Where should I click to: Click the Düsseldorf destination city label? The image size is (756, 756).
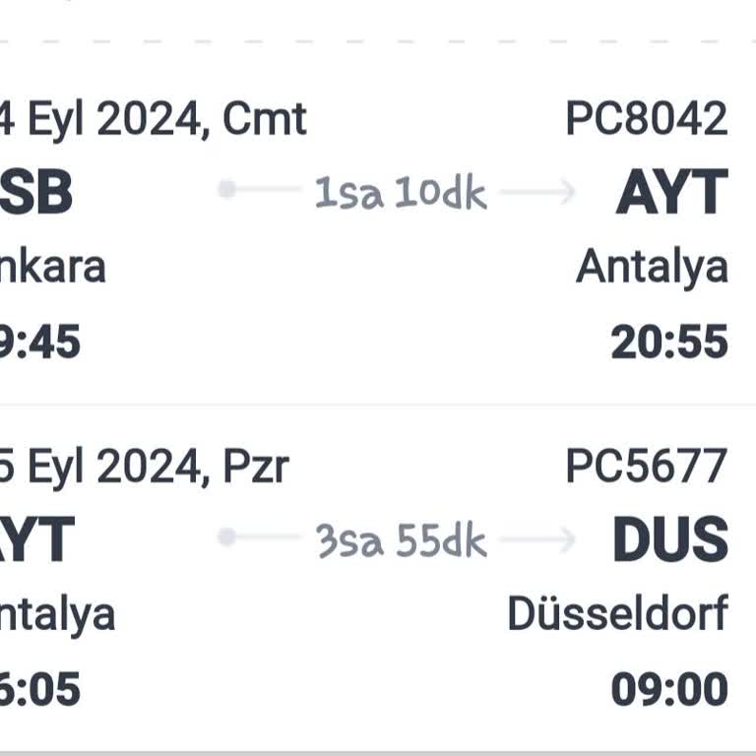coord(617,614)
